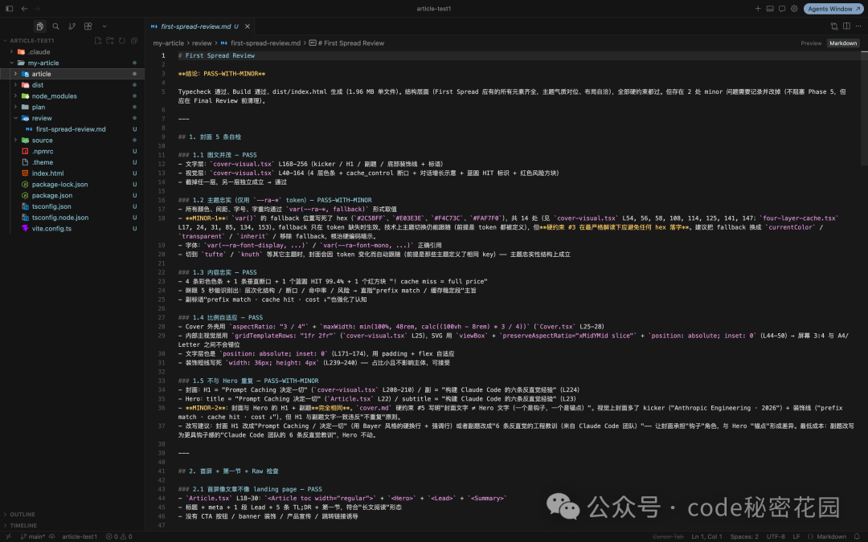
Task: Open the Search view in sidebar
Action: click(56, 26)
